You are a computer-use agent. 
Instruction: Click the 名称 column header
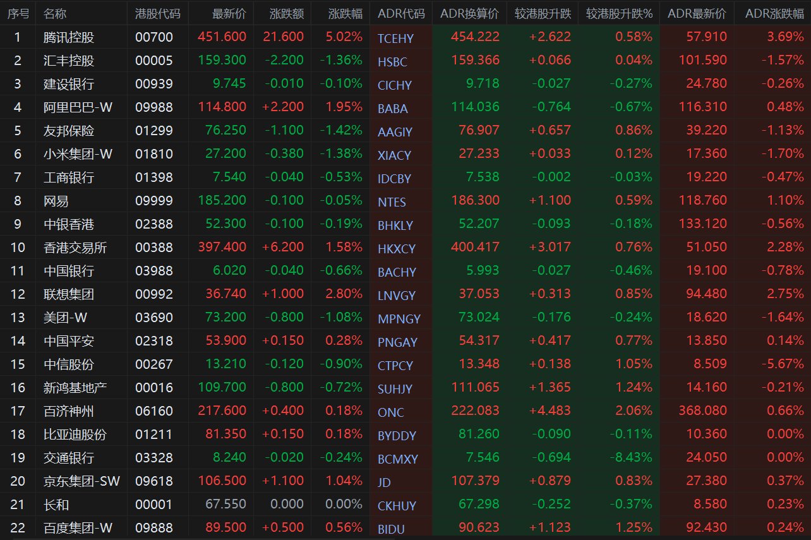click(55, 13)
